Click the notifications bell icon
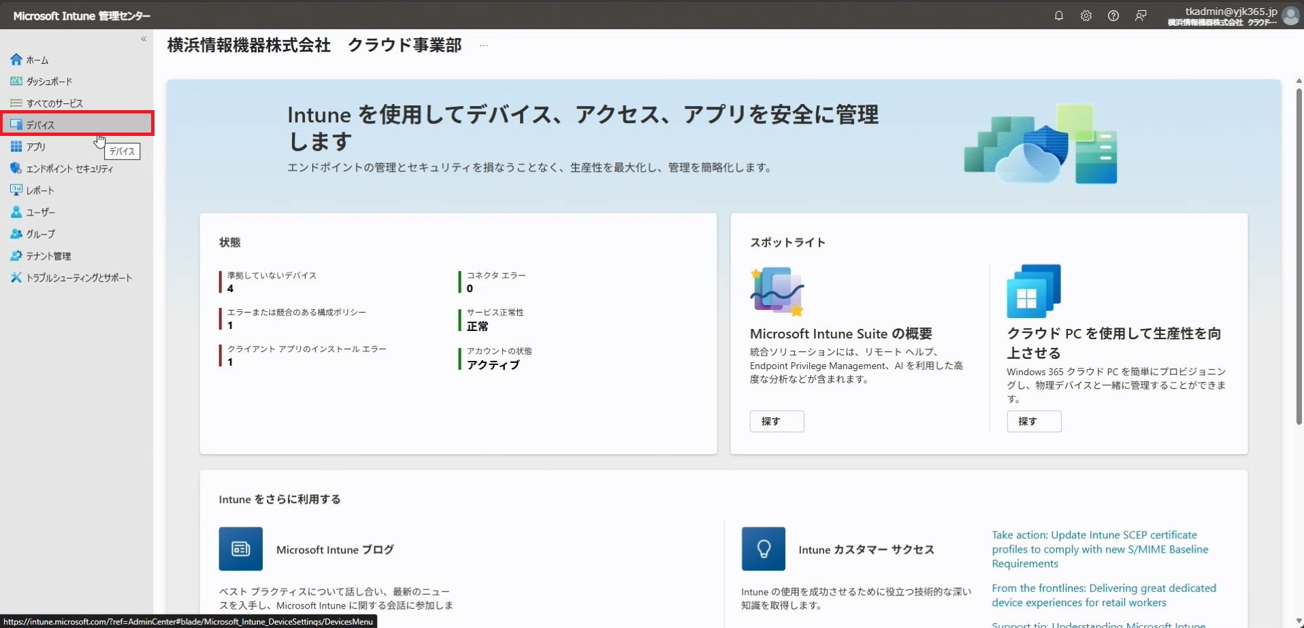Viewport: 1304px width, 628px height. click(1058, 16)
